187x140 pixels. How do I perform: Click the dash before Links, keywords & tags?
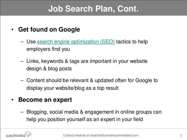pos(22,62)
